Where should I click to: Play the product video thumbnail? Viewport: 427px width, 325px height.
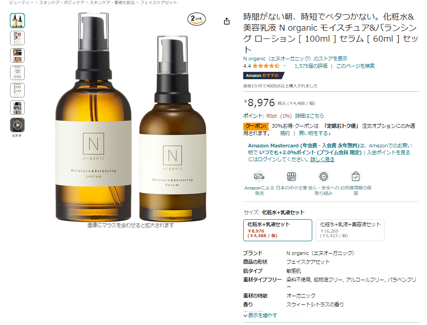(x=17, y=125)
